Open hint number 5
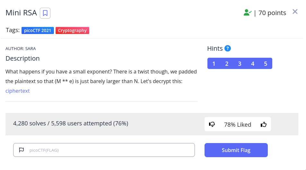 coord(266,64)
